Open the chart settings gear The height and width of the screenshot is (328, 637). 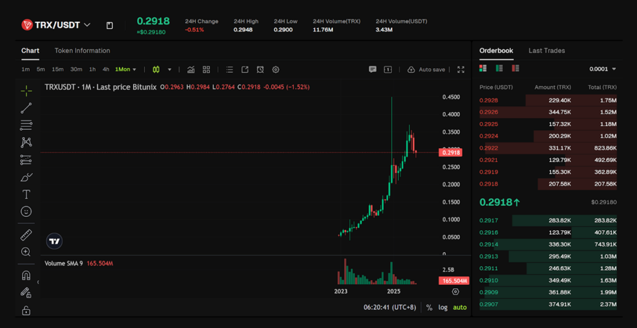coord(276,70)
